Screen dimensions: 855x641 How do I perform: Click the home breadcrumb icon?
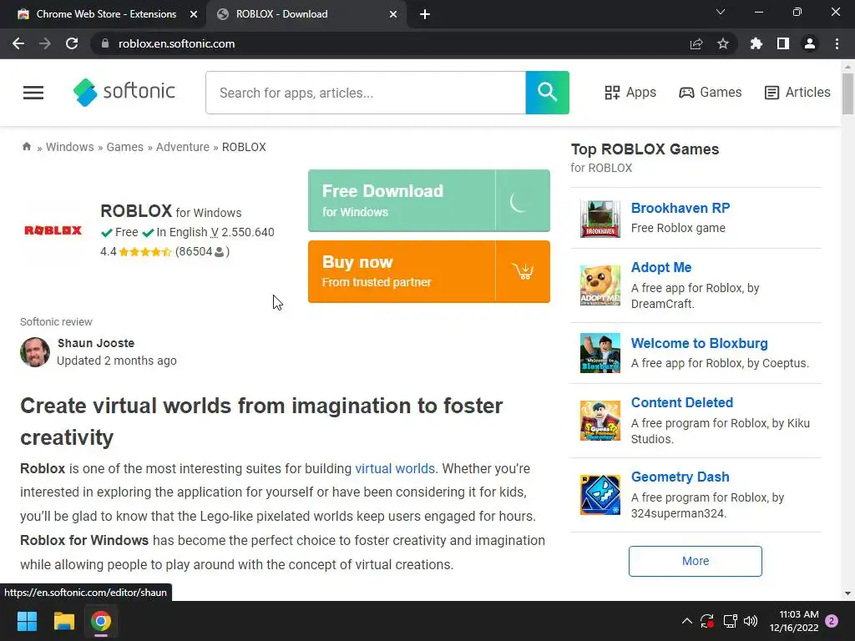[x=26, y=147]
